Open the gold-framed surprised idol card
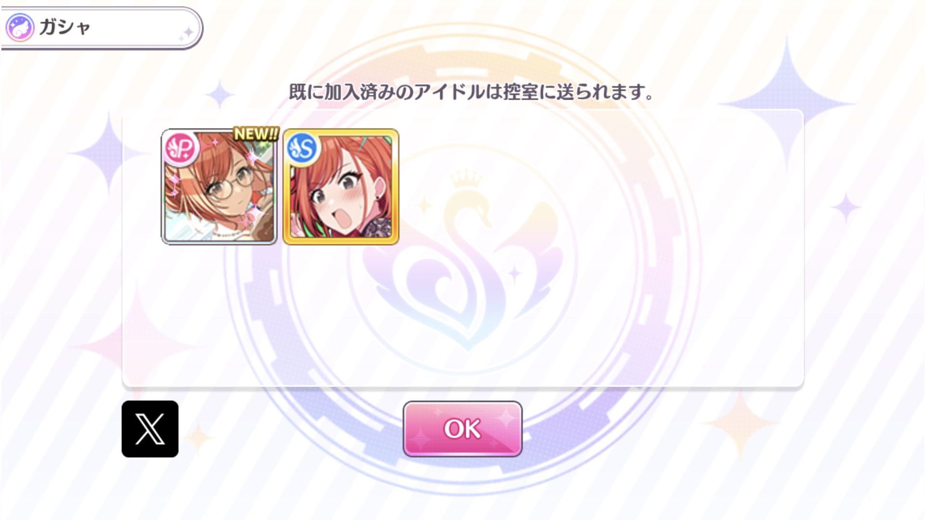 [x=341, y=187]
